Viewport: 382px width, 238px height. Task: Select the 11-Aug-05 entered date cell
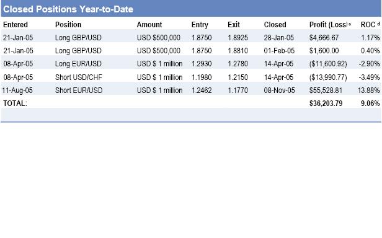(17, 90)
